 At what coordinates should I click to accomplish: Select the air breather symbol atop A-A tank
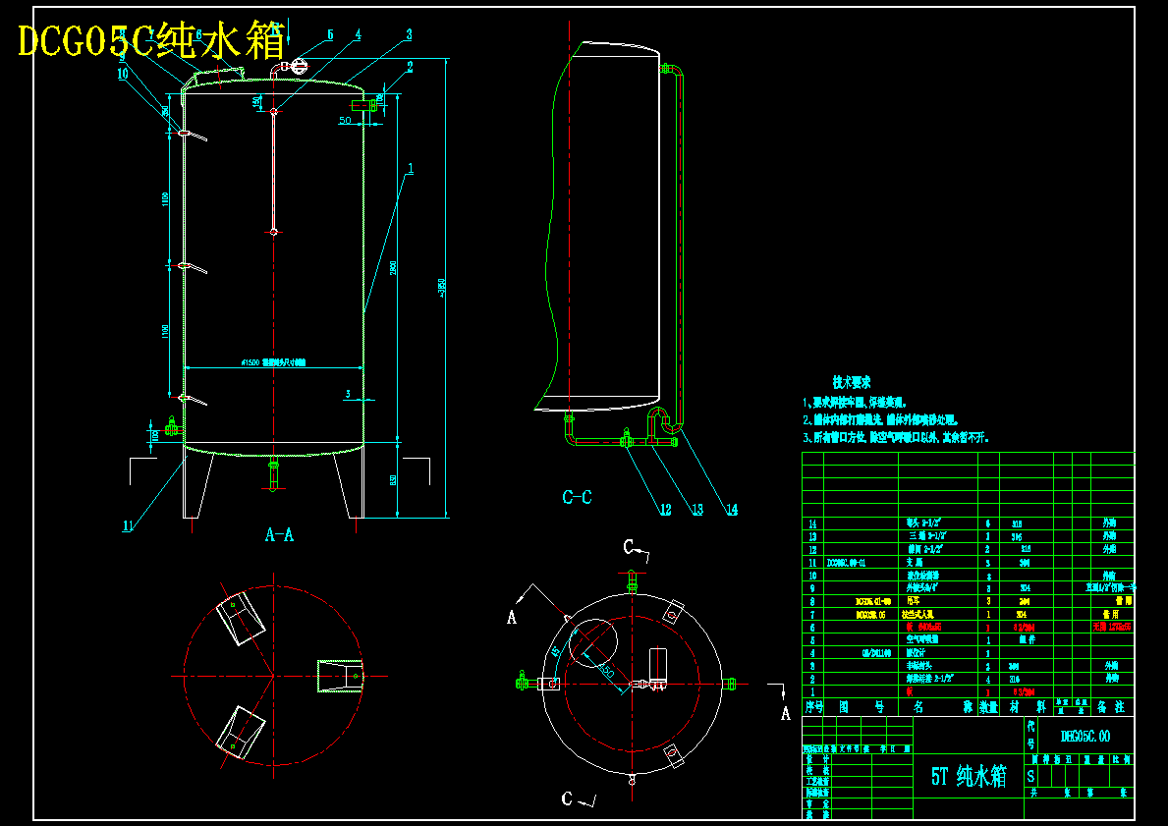tap(298, 66)
